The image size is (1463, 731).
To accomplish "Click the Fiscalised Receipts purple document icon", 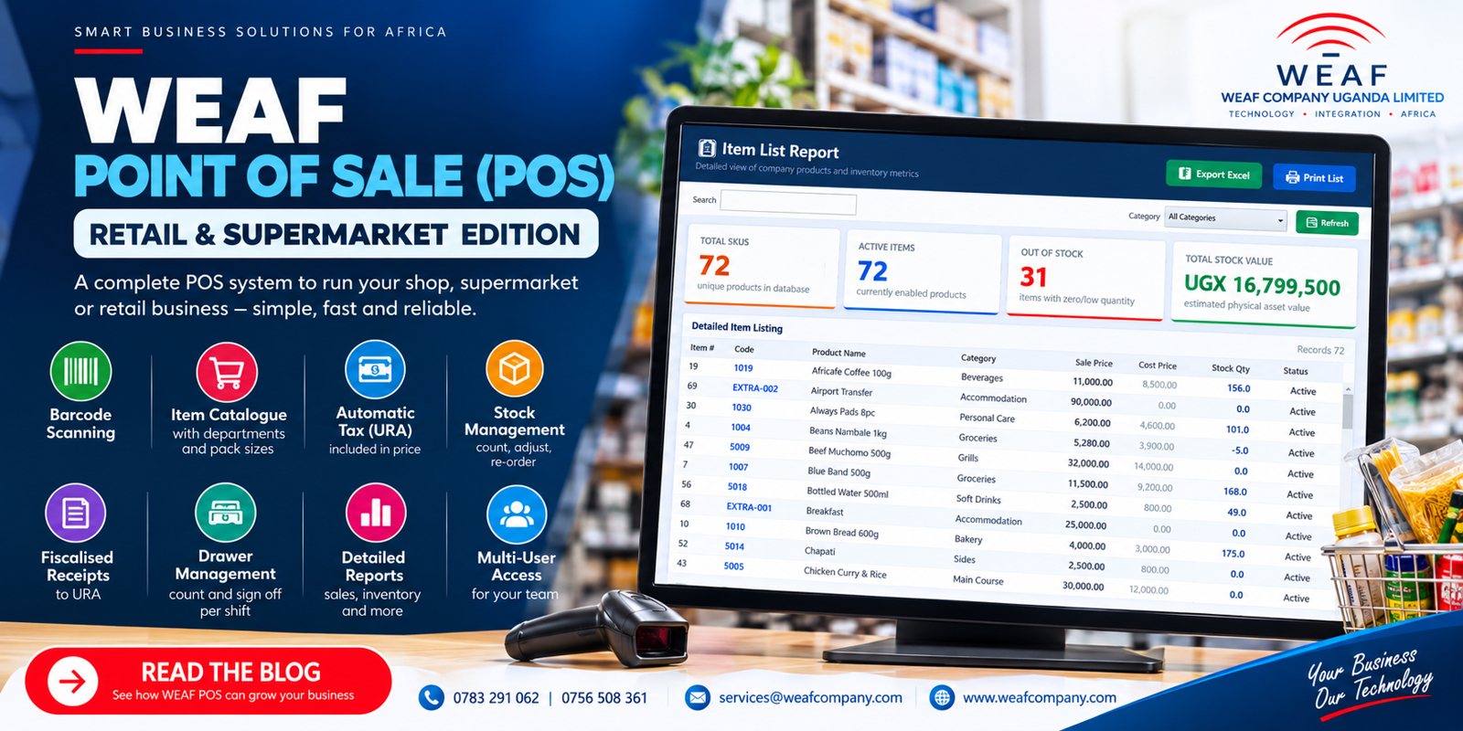I will coord(76,514).
